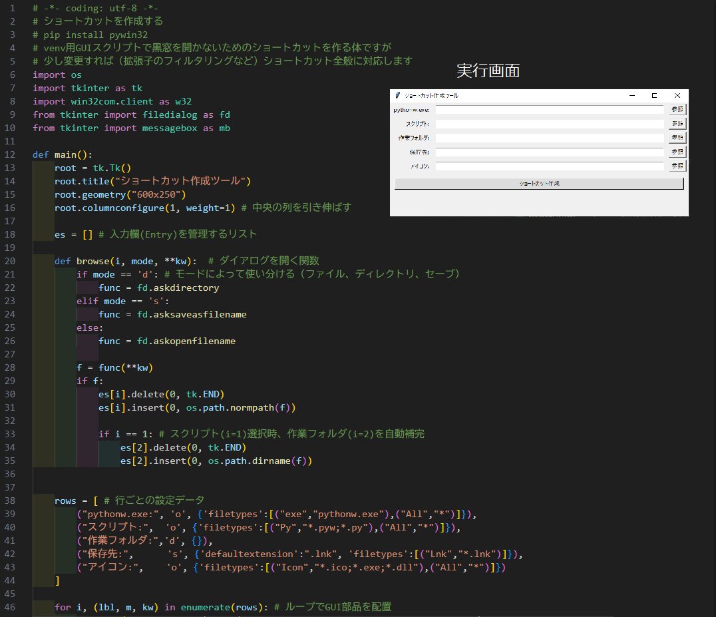This screenshot has height=617, width=716.
Task: Click the 参照 button next to pythonw.exe field
Action: [677, 110]
